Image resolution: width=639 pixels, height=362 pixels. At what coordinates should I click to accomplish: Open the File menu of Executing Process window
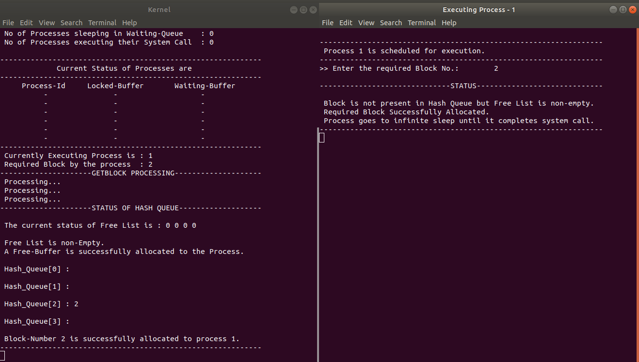pyautogui.click(x=327, y=22)
